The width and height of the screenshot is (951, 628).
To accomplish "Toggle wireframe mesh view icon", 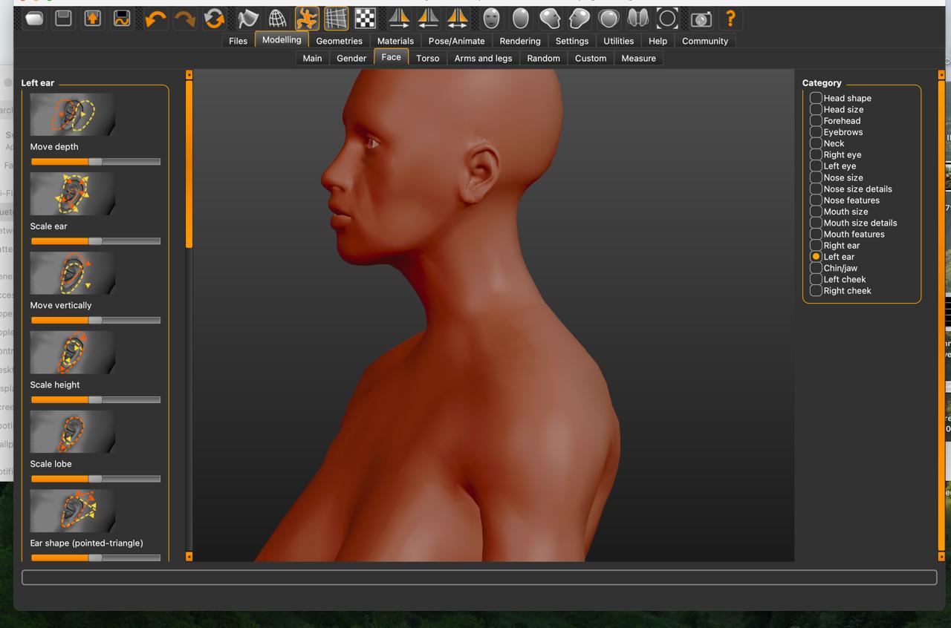I will pos(276,19).
